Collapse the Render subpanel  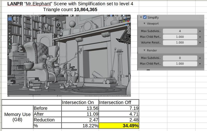pyautogui.click(x=144, y=50)
